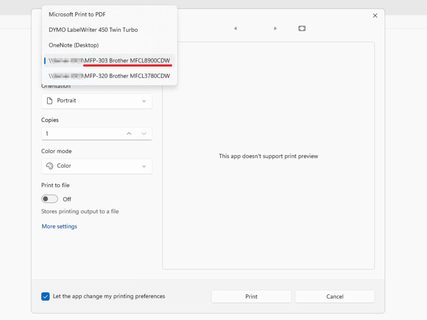Open the Orientation Portrait dropdown
The image size is (427, 320).
(x=97, y=101)
